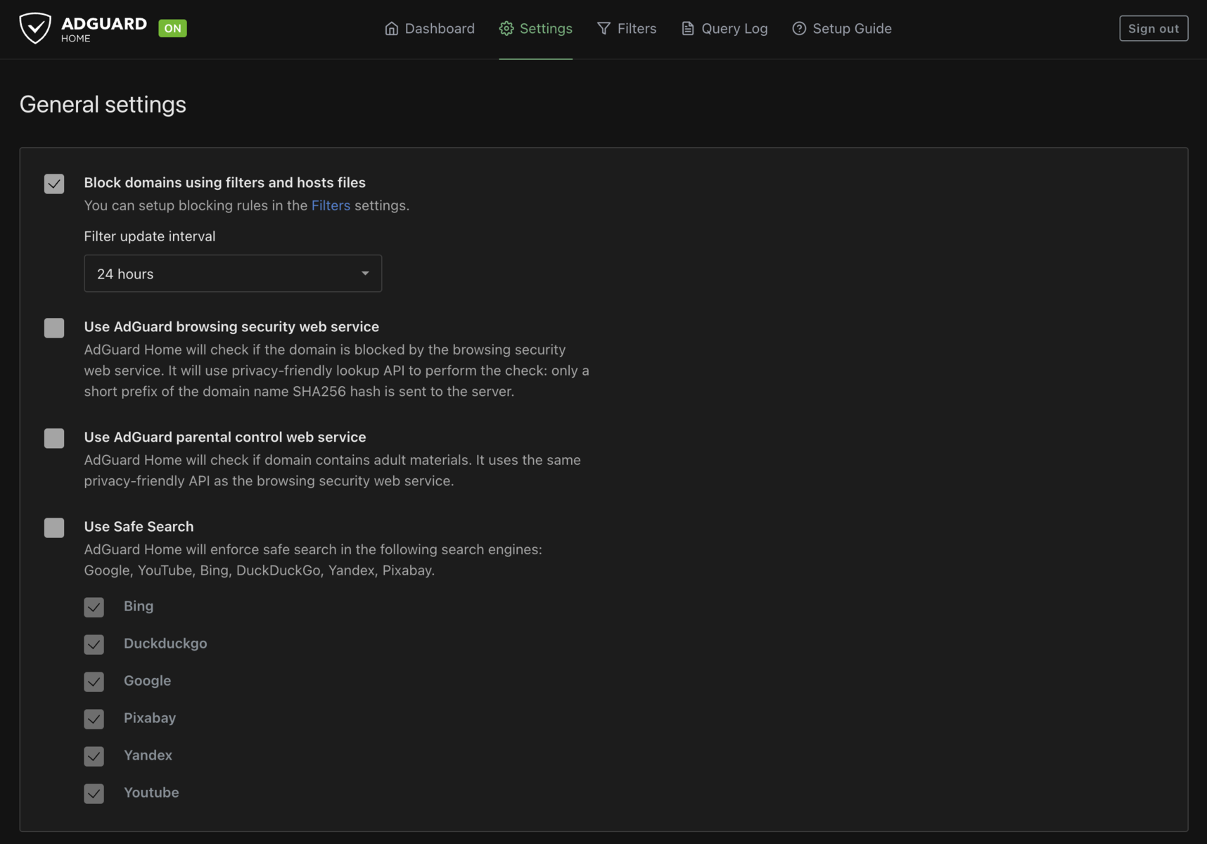Image resolution: width=1207 pixels, height=844 pixels.
Task: Toggle the Duckduckgo safe search checkbox
Action: click(x=94, y=644)
